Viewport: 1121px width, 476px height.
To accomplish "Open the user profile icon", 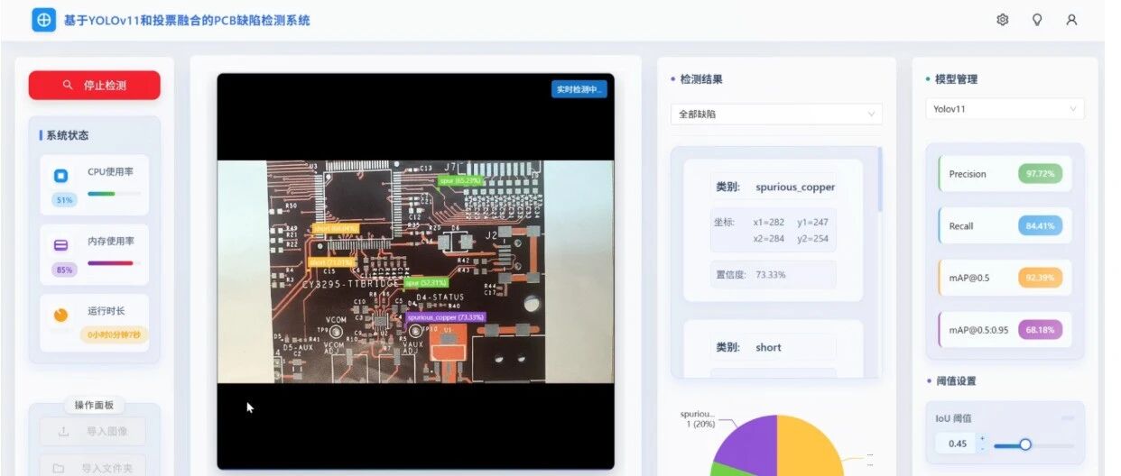I will (1071, 20).
